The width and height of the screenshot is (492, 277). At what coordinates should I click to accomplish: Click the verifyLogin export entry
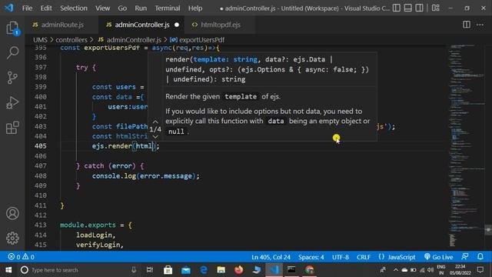point(100,245)
